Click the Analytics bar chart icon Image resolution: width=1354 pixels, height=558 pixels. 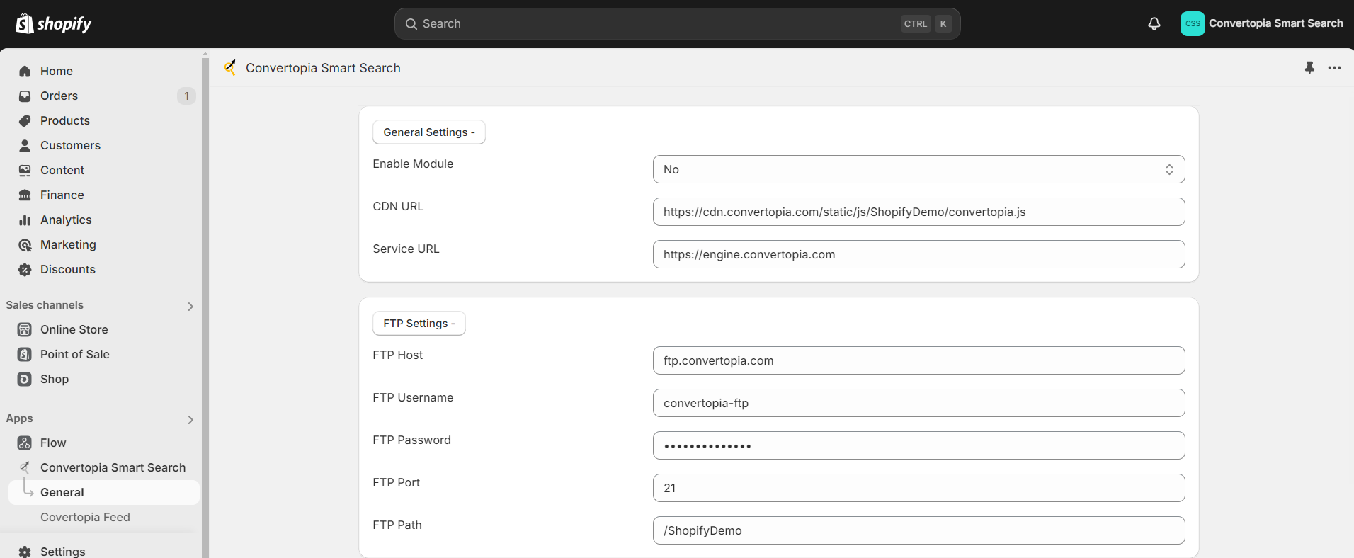[x=25, y=220]
